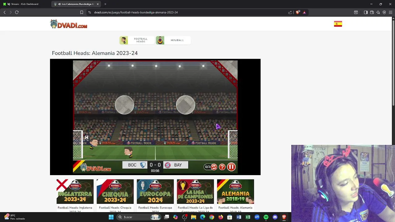Open Microsoft Store from the taskbar
Viewport: 395px width, 222px height.
(230, 217)
